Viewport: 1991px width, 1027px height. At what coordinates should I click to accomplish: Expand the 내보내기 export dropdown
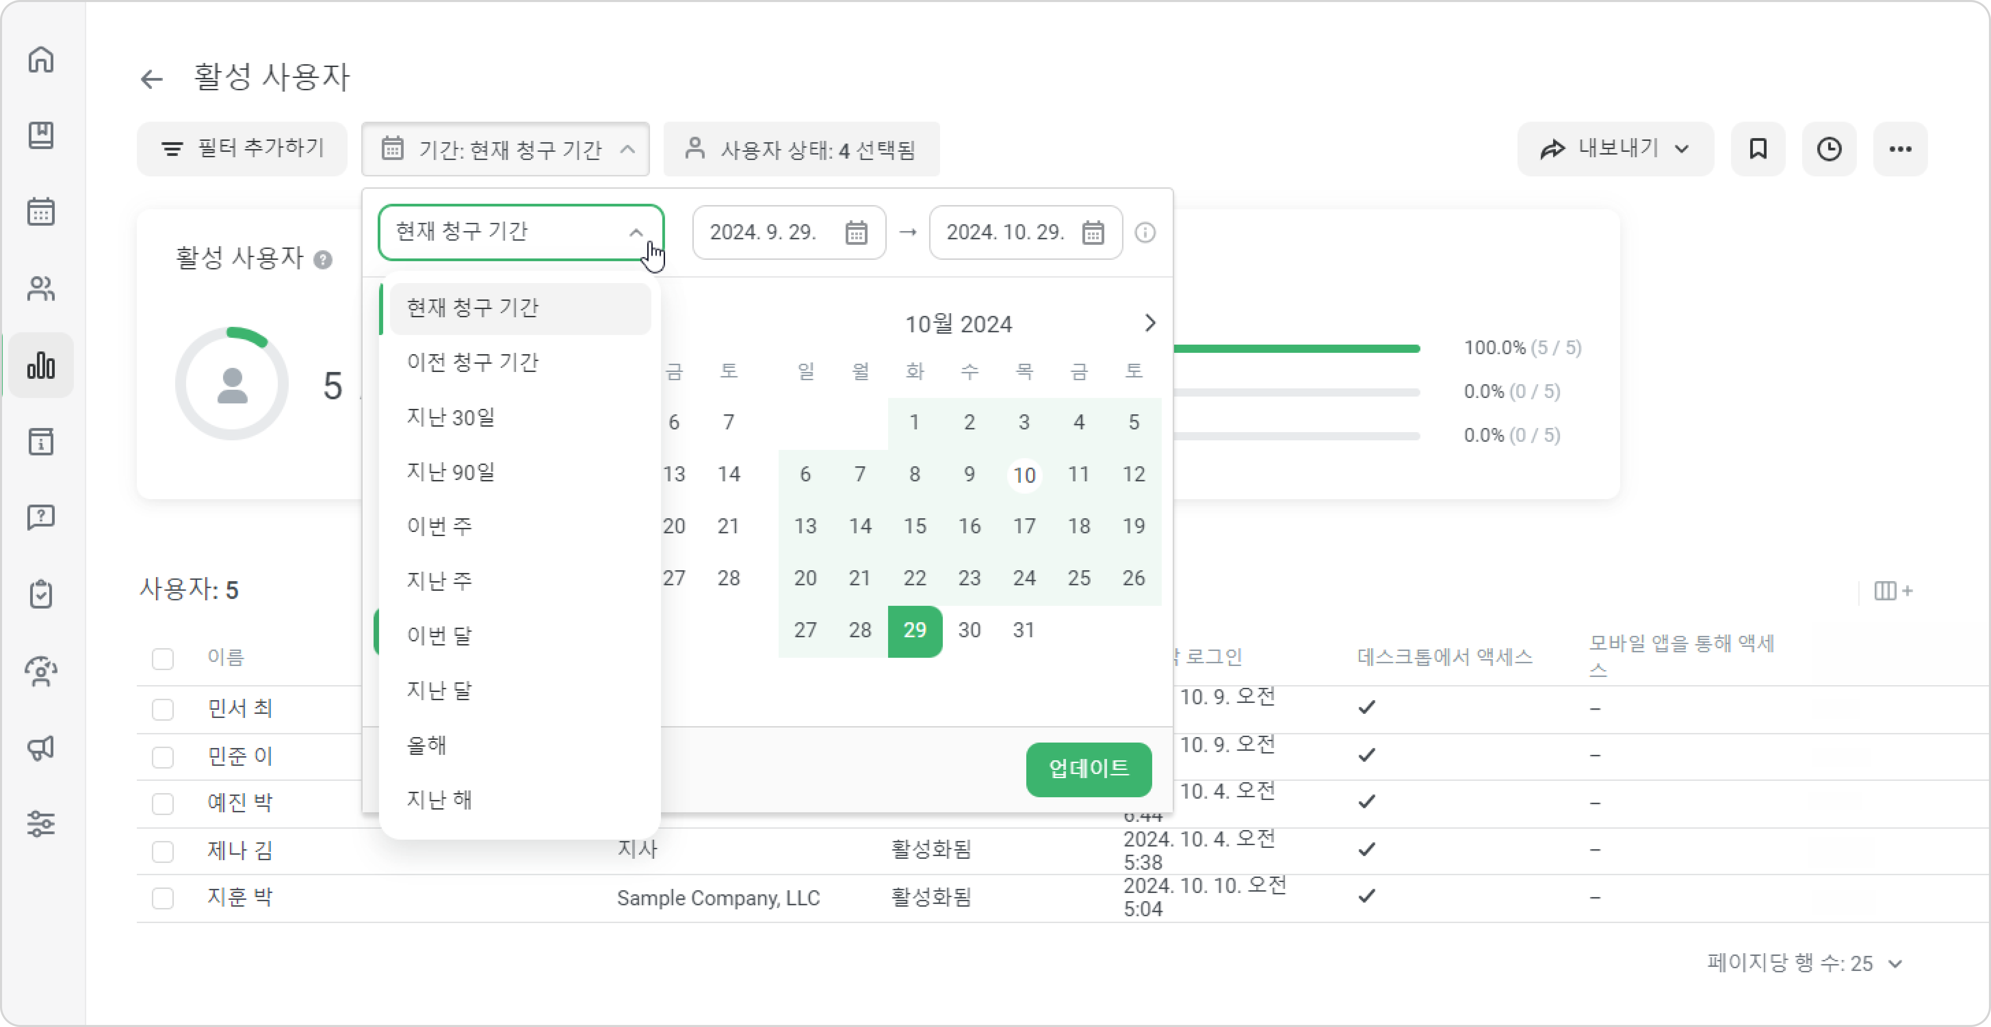[1615, 149]
